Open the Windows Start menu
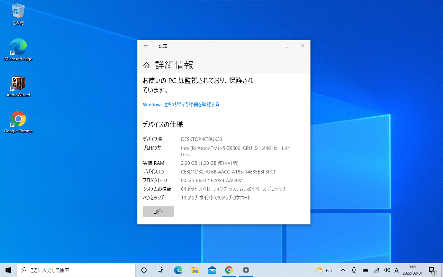 8,270
